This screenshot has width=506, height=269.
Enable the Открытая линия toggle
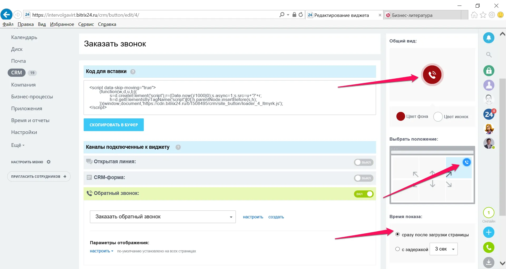coord(363,162)
